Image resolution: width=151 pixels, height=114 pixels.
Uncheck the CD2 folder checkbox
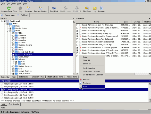coord(16,64)
